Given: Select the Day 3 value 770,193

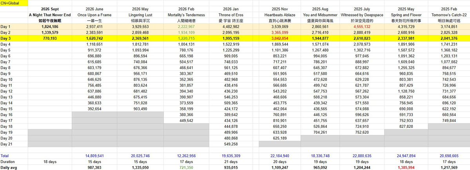Looking at the screenshot, I should (x=50, y=38).
